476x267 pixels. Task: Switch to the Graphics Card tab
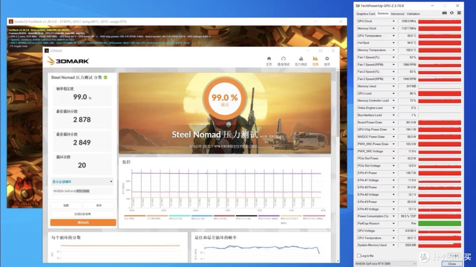coord(365,14)
